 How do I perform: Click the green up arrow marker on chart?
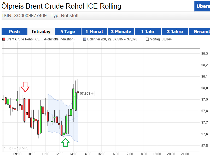click(x=65, y=142)
